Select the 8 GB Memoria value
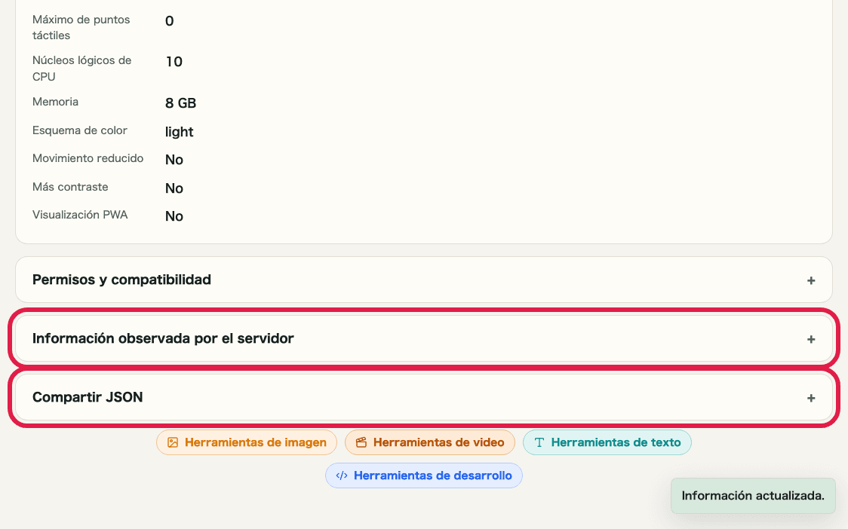The image size is (848, 529). point(180,103)
